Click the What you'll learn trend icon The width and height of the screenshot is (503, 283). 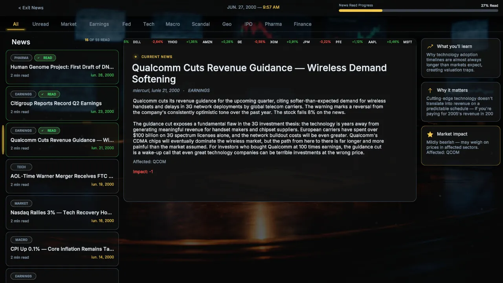point(430,46)
